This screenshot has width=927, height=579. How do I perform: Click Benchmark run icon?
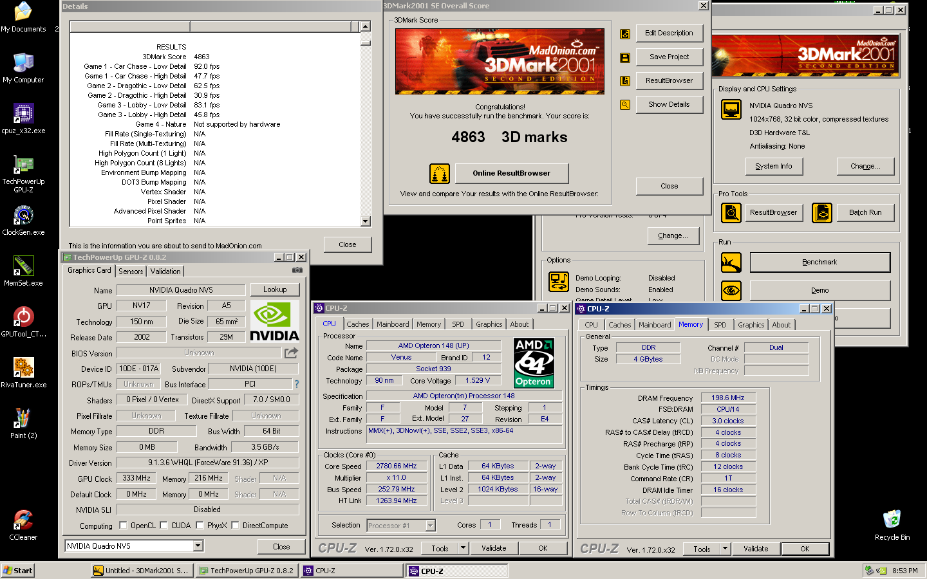click(x=731, y=262)
